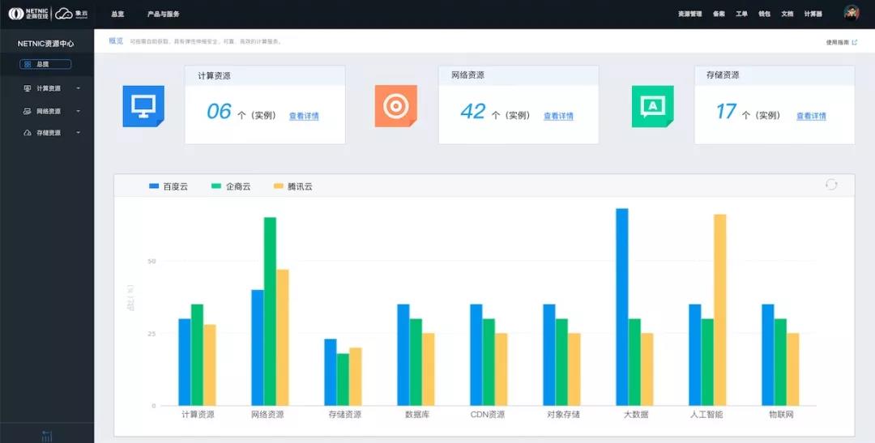Click the chart refresh icon
The image size is (875, 443).
click(831, 185)
